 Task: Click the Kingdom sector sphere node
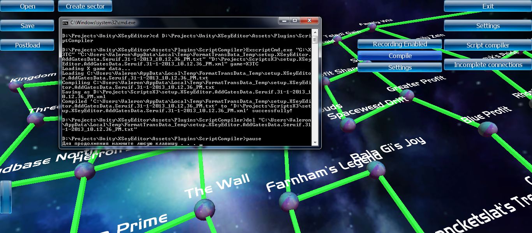(x=17, y=86)
